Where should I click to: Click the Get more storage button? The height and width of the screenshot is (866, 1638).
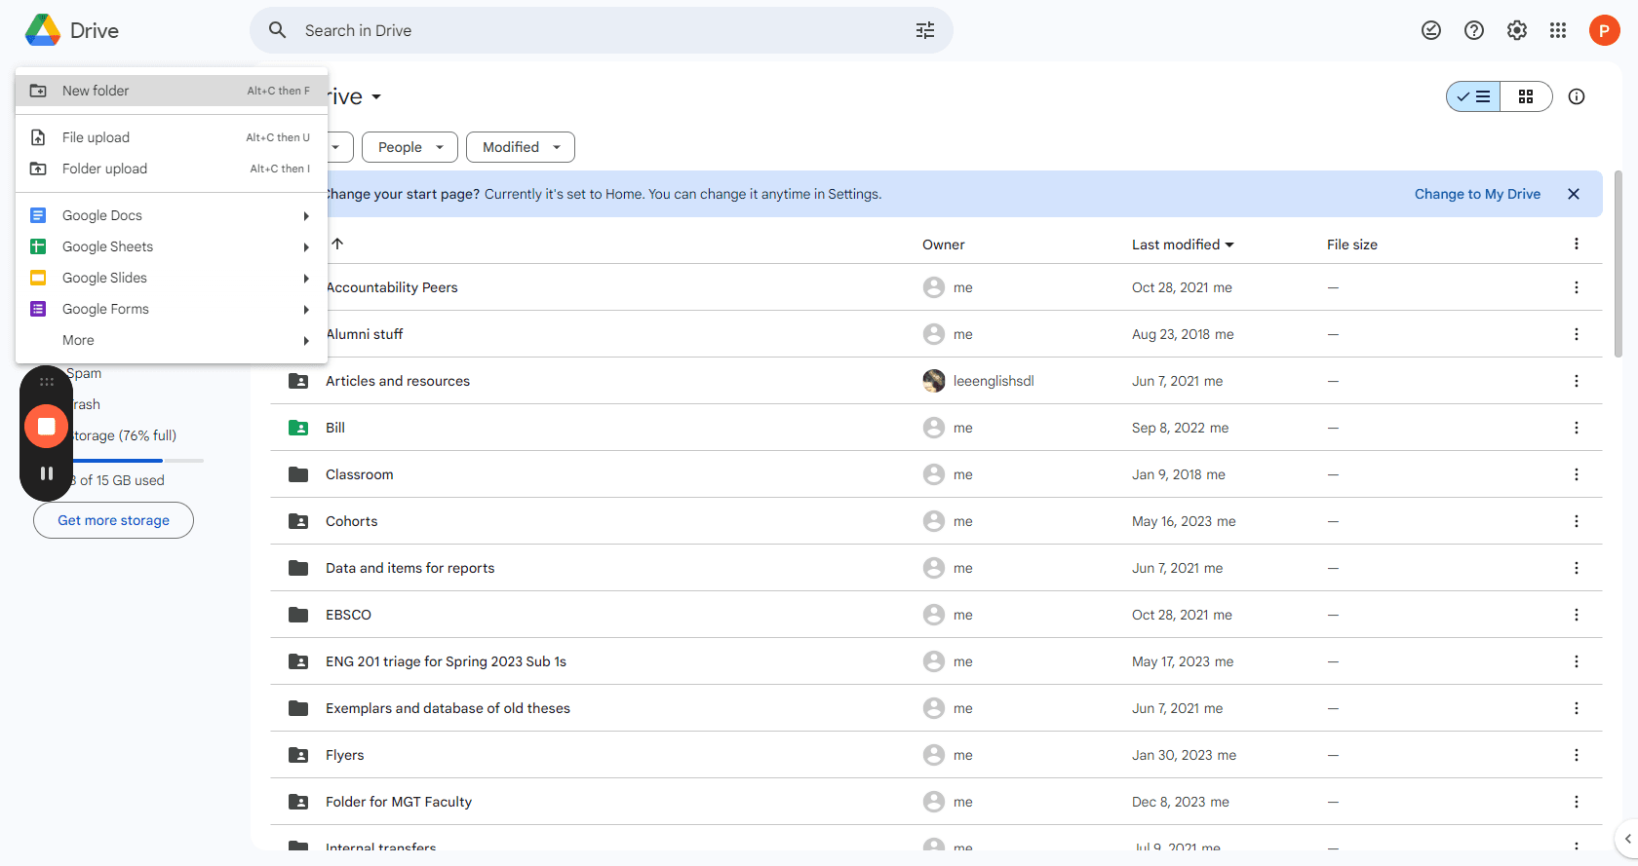point(113,520)
